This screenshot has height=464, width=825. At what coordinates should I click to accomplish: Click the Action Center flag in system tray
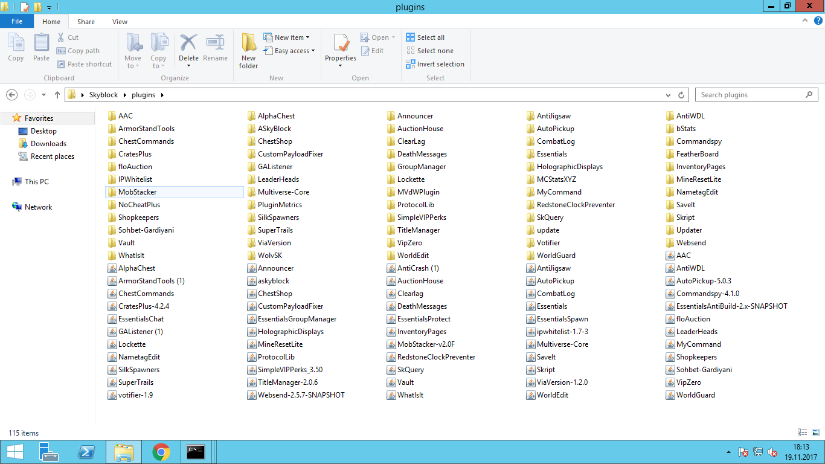point(743,452)
